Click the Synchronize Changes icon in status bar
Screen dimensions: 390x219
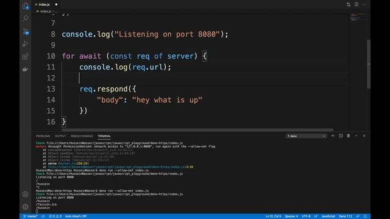tap(43, 217)
